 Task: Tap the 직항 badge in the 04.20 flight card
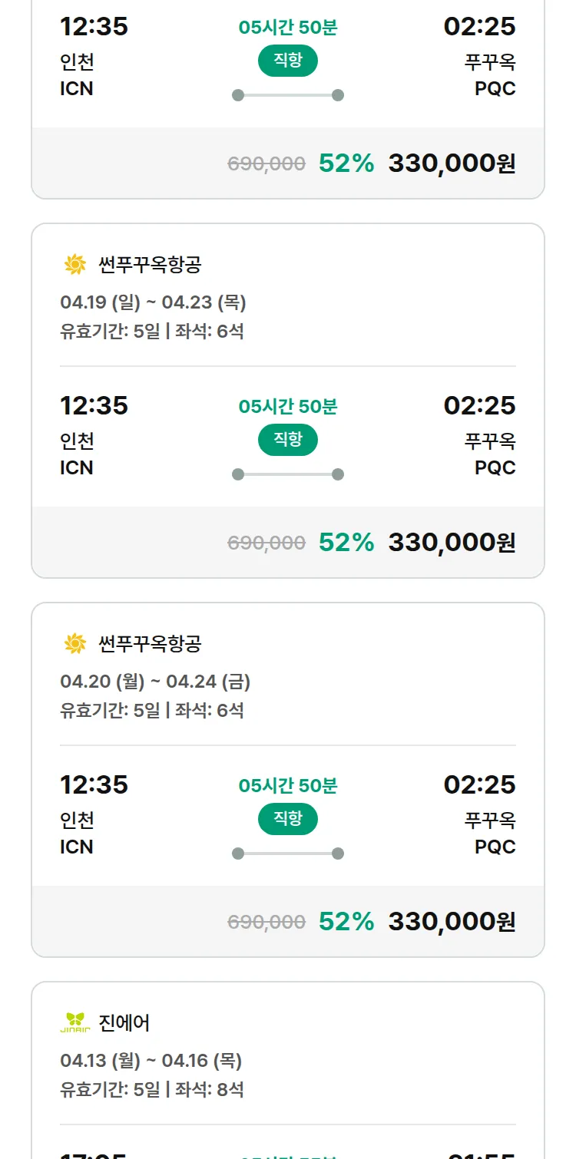(288, 819)
